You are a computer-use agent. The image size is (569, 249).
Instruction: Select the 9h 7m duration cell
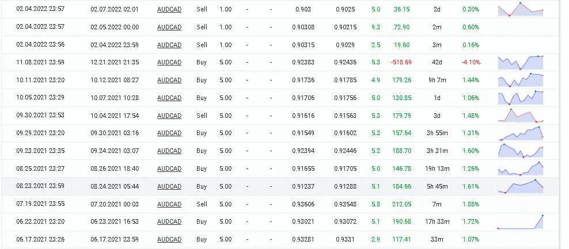coord(437,80)
